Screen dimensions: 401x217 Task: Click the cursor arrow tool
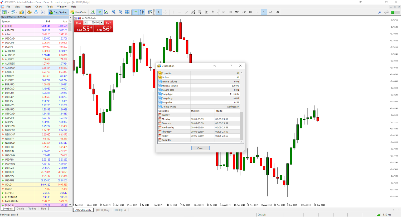point(158,12)
